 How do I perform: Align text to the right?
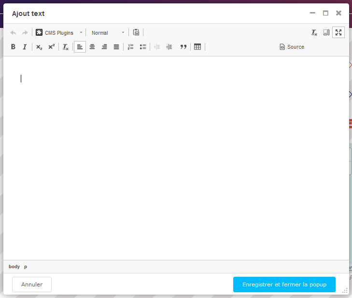coord(104,47)
